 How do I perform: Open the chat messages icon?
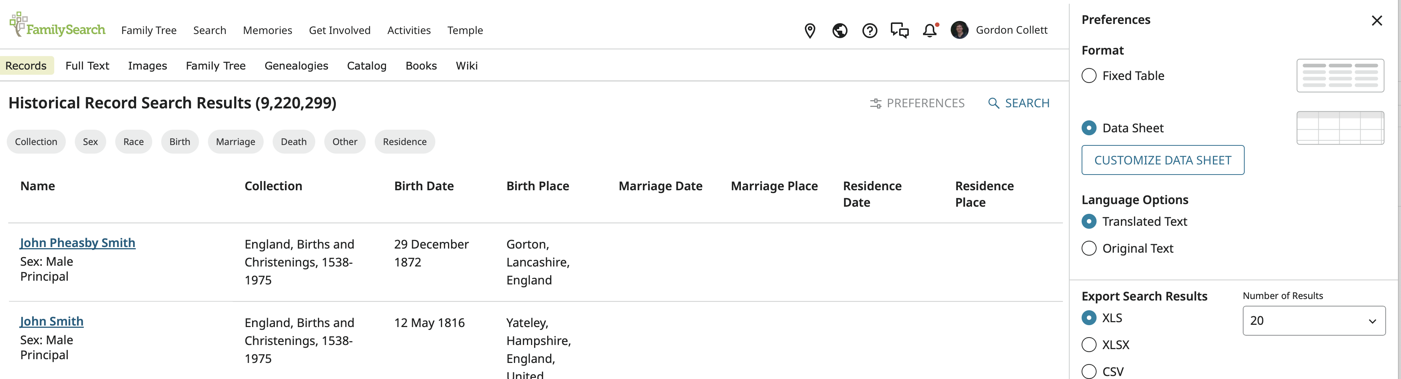(x=899, y=30)
